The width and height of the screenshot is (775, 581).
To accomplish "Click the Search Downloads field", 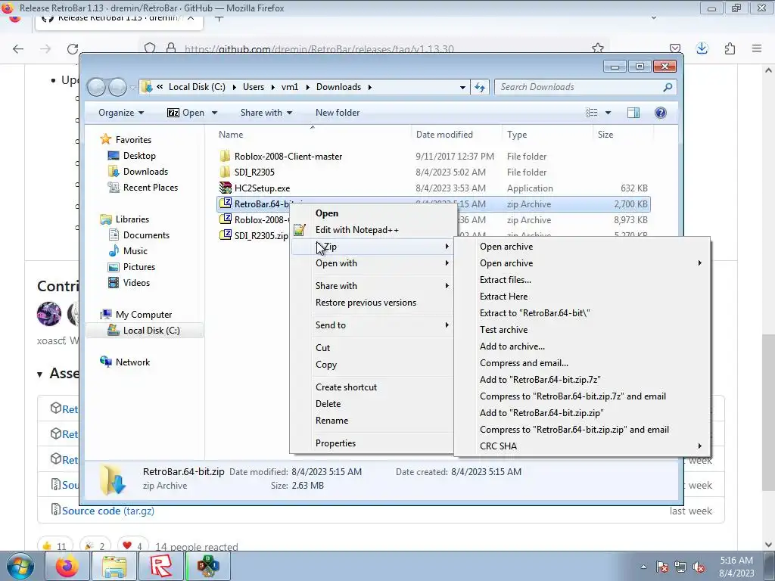I will tap(586, 87).
